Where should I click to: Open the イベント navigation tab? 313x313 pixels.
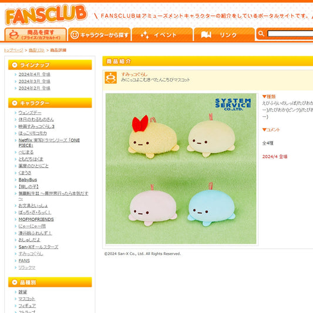[162, 35]
